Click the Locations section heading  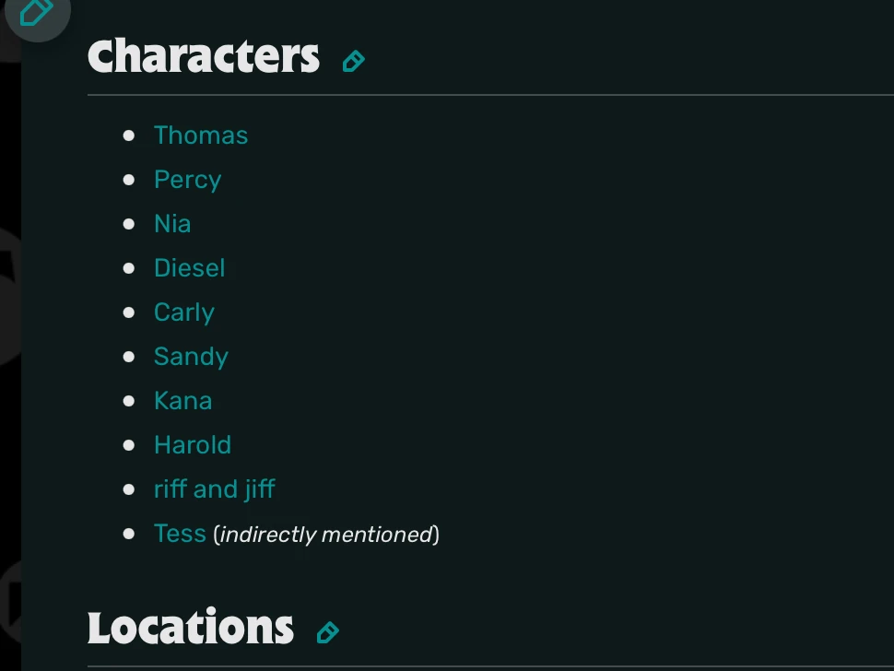(x=191, y=629)
